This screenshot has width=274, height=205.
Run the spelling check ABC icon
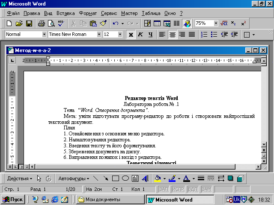(61, 23)
